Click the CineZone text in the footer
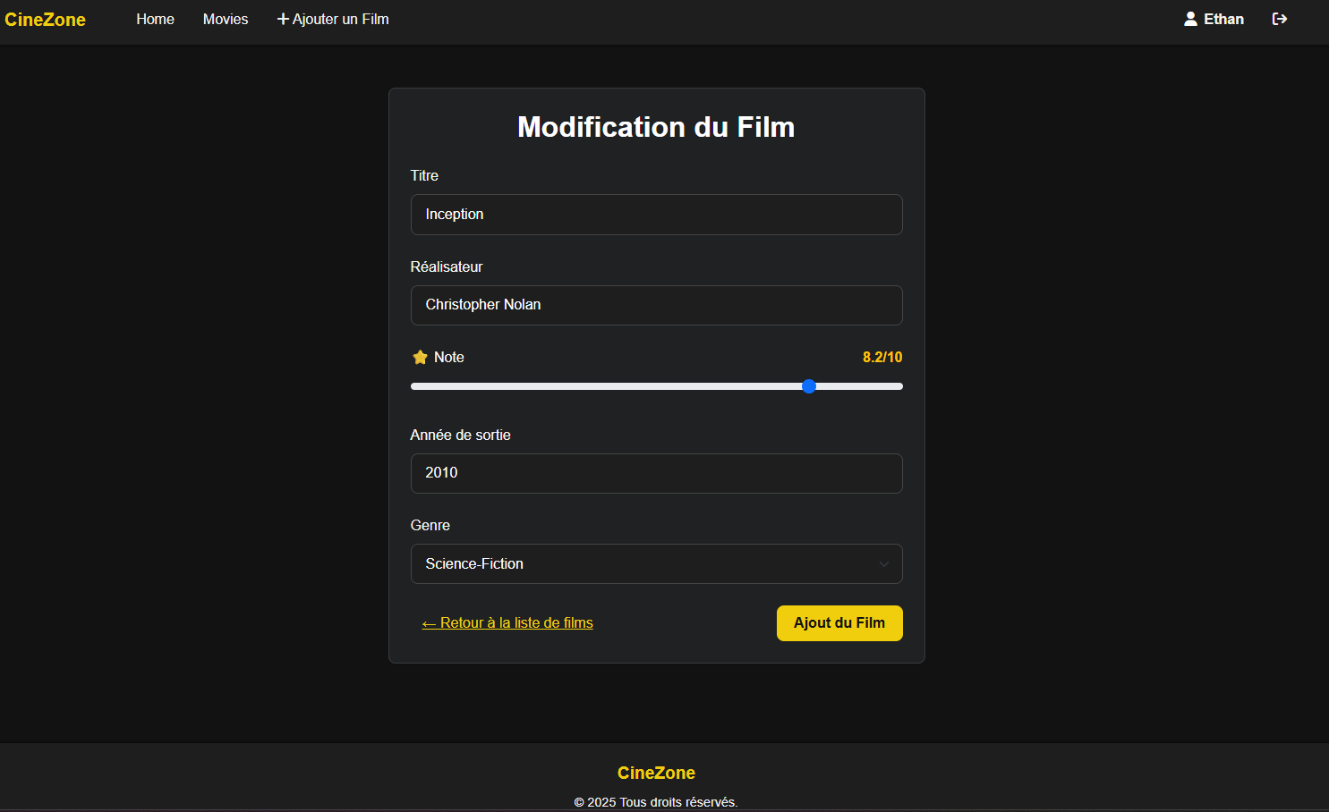Image resolution: width=1329 pixels, height=812 pixels. (x=656, y=773)
